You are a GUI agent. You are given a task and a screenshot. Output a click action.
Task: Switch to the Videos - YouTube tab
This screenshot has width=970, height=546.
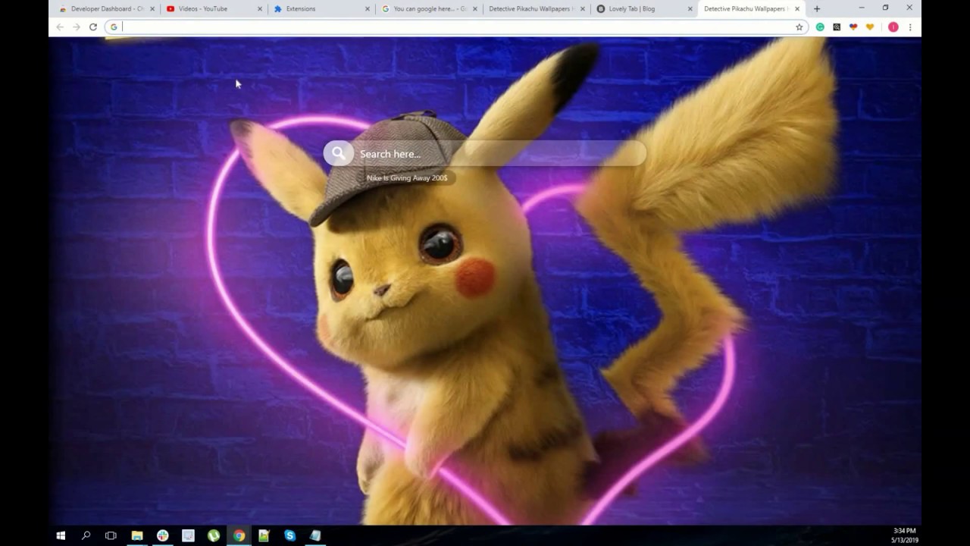205,8
